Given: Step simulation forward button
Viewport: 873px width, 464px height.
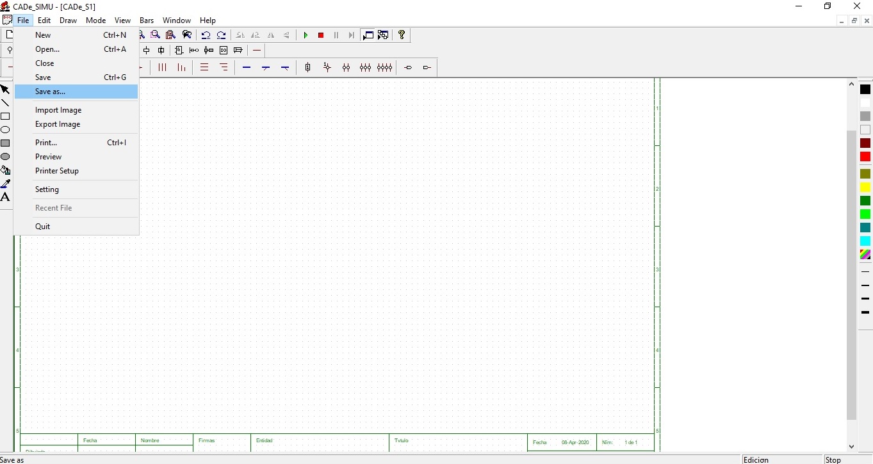Looking at the screenshot, I should pos(352,35).
